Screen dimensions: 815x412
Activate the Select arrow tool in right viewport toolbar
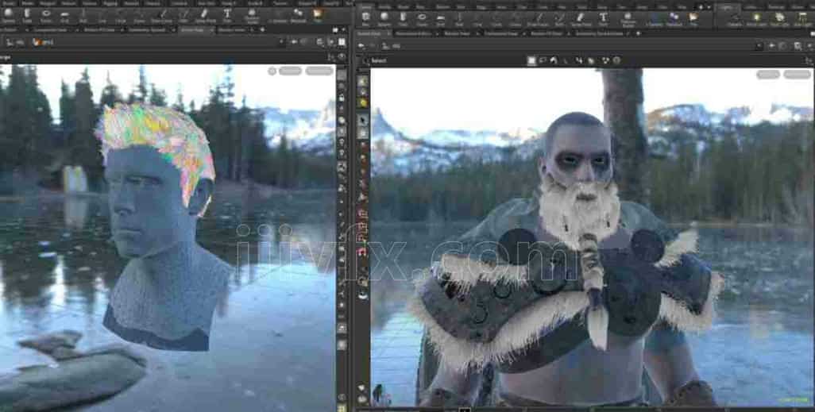[362, 121]
